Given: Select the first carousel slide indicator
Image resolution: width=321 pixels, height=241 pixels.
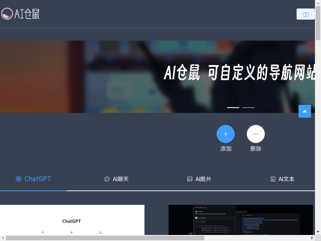Looking at the screenshot, I should pos(233,107).
